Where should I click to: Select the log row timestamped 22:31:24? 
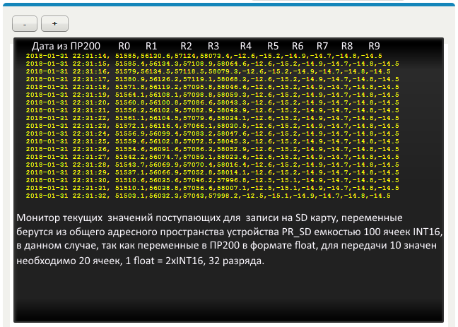(212, 133)
